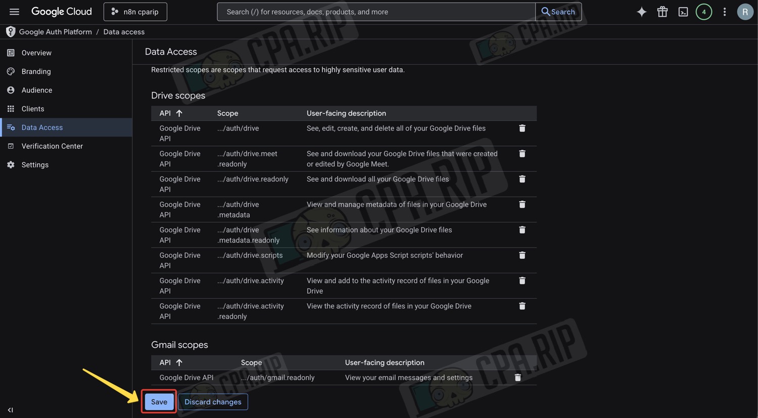Delete the auth/drive.readonly scope
The height and width of the screenshot is (418, 758).
pos(522,179)
